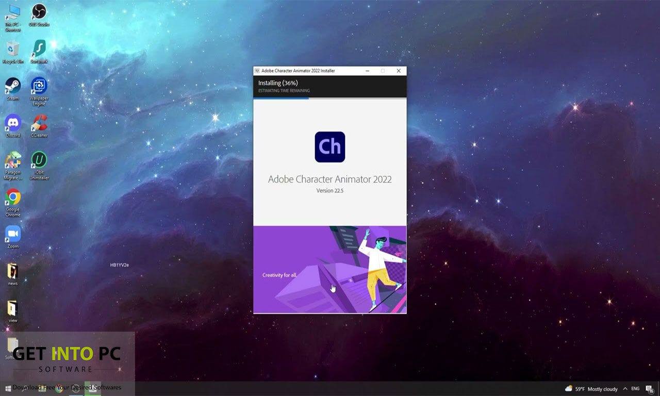Click the 'Installing (36%)' status text

click(x=278, y=82)
